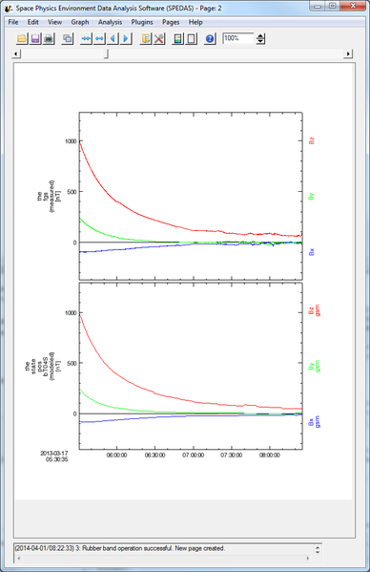Click the blue Bx label of the top panel

click(x=312, y=252)
